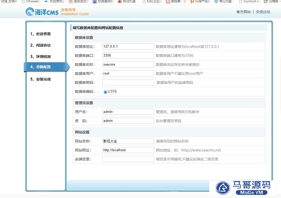The width and height of the screenshot is (281, 198).
Task: Select step 2、阅读协议 in sidebar
Action: 41,45
